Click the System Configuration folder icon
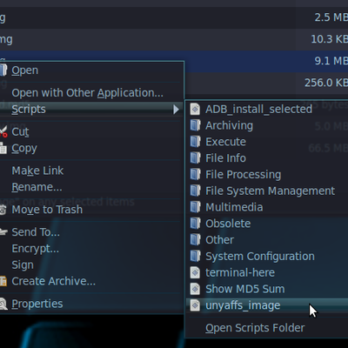Image resolution: width=348 pixels, height=348 pixels. coord(195,257)
